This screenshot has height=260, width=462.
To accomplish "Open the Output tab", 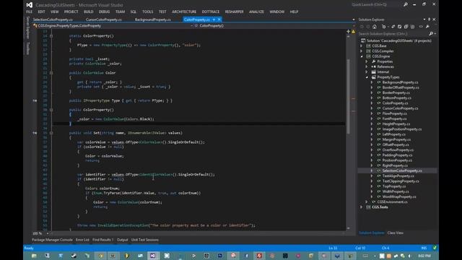I will (122, 240).
